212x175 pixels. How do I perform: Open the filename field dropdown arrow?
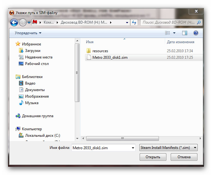133,148
